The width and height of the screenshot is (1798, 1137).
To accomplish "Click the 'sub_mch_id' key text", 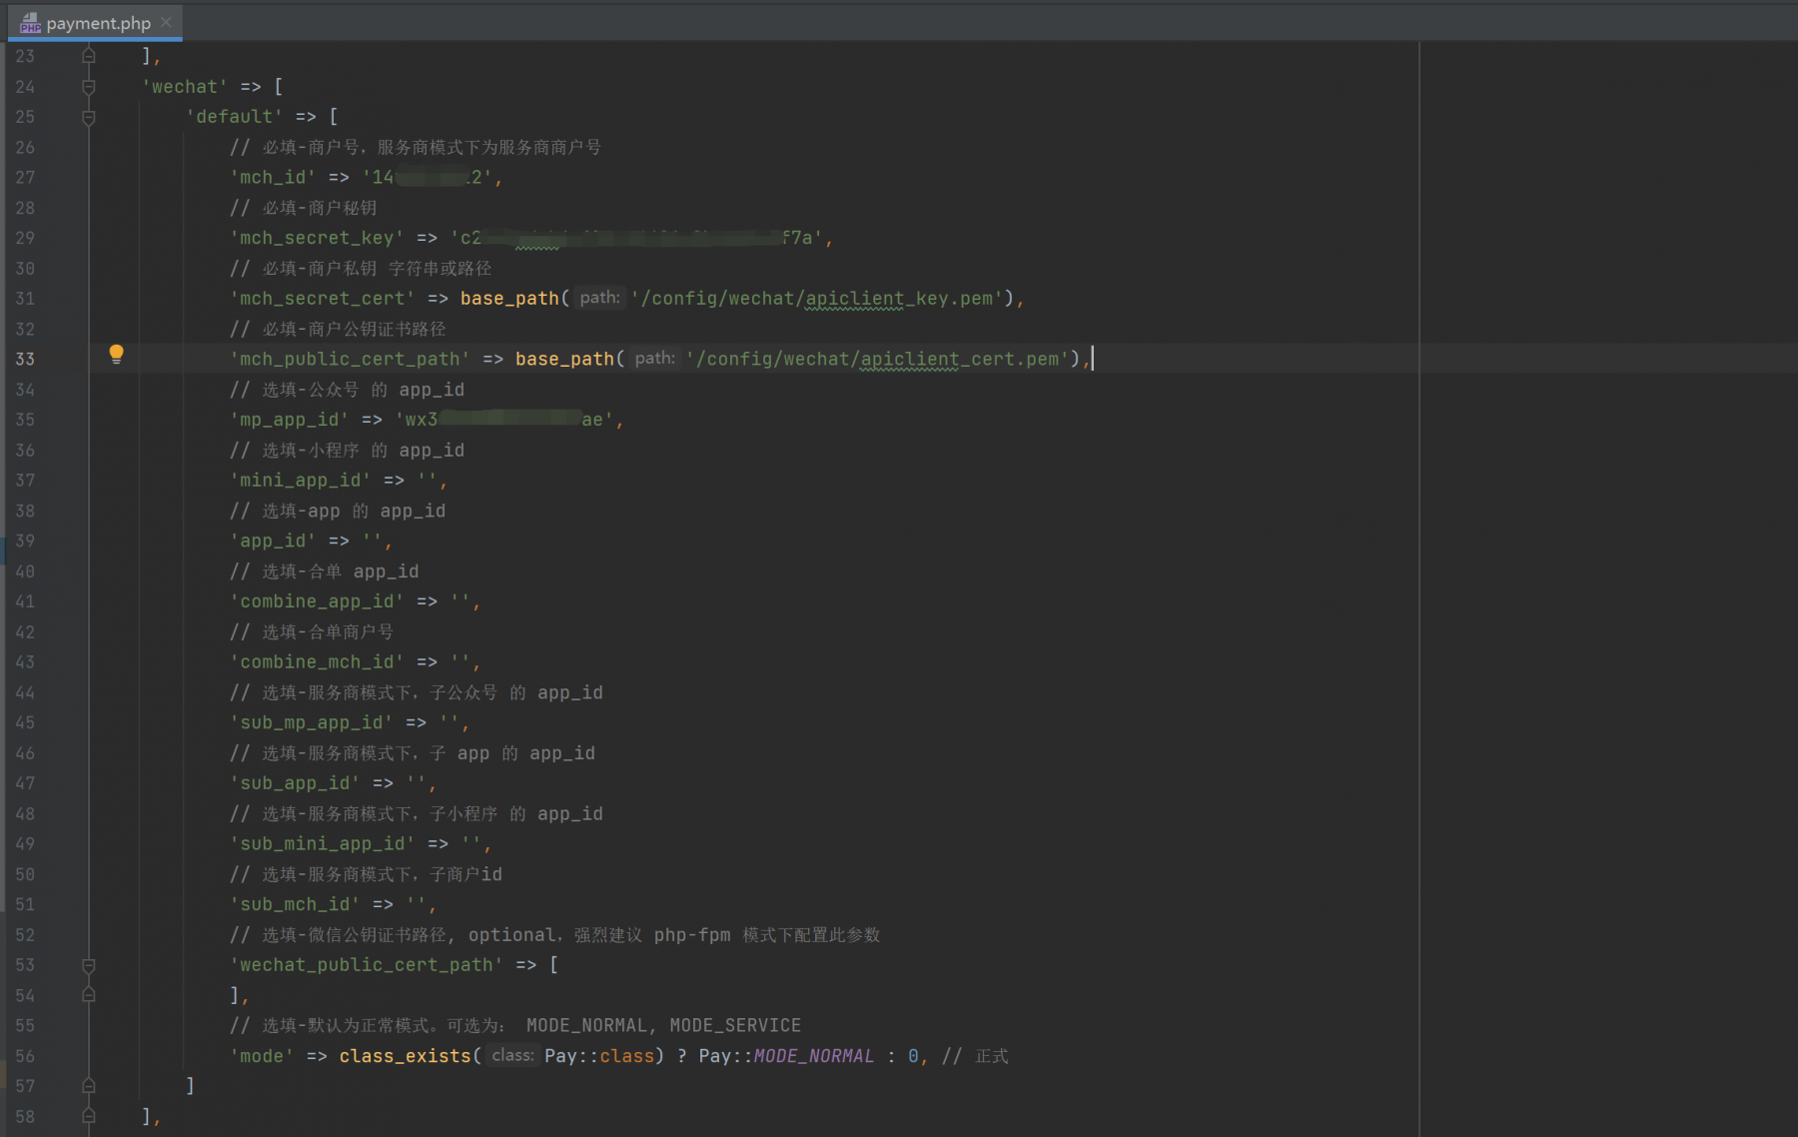I will (295, 904).
